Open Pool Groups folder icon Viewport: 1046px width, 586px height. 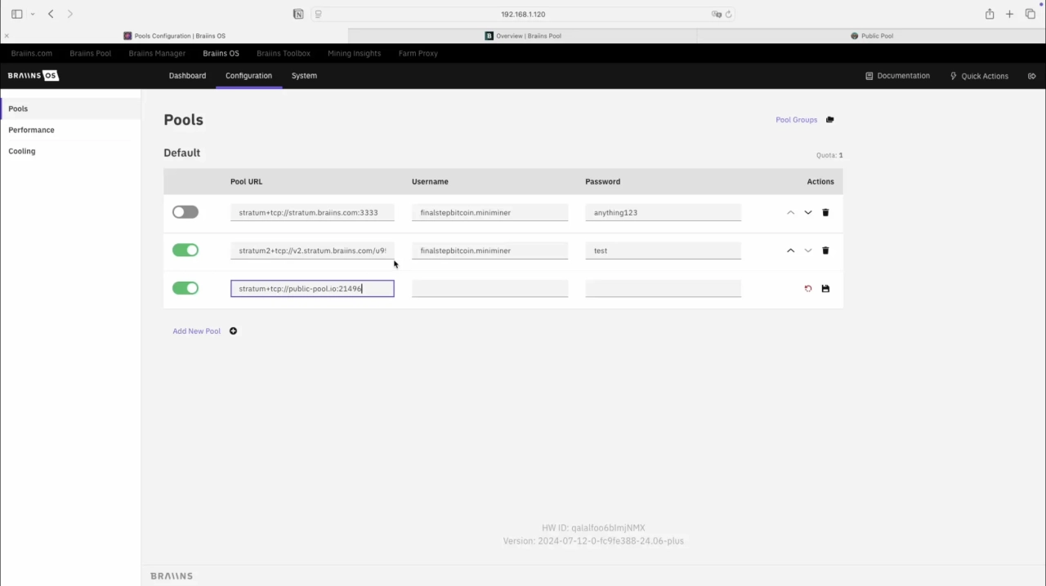[829, 120]
